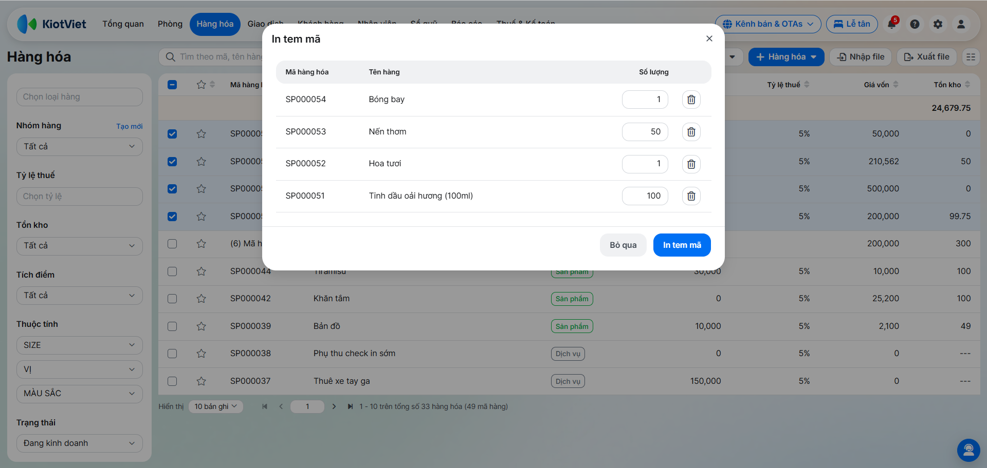Open the settings gear icon
987x468 pixels.
[938, 24]
